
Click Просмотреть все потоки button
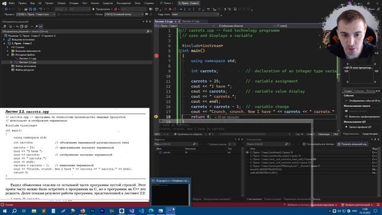pos(318,145)
